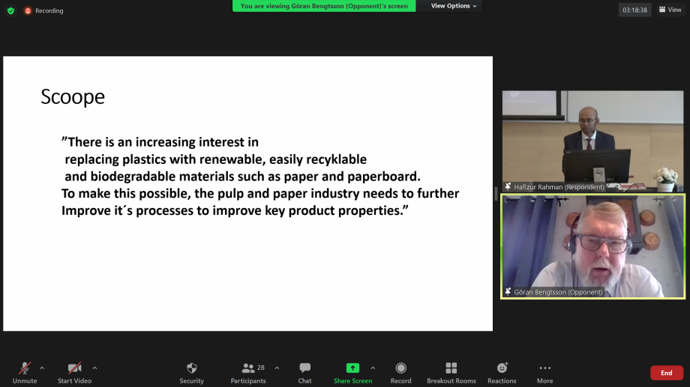Open the Chat panel

304,368
